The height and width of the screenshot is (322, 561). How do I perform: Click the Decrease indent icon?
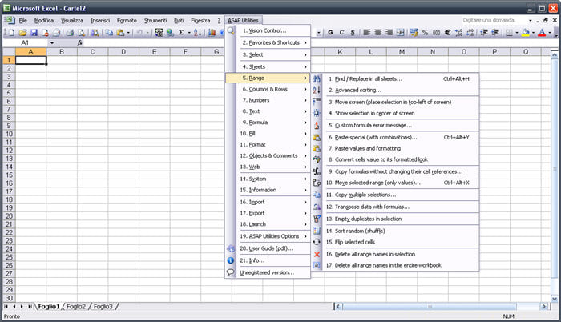(484, 33)
